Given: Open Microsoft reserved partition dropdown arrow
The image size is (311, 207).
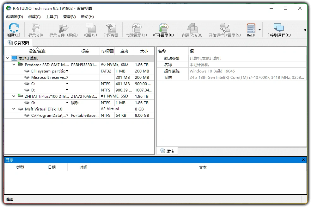Looking at the screenshot, I should 67,77.
